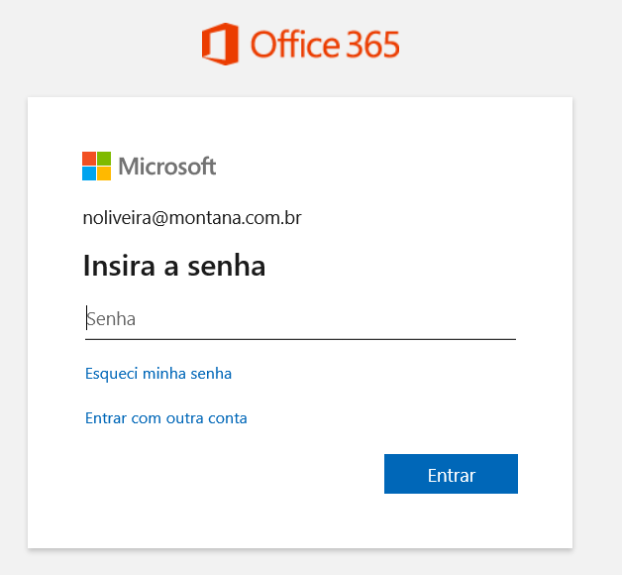
Task: Click the "365" number in the header
Action: [x=372, y=46]
